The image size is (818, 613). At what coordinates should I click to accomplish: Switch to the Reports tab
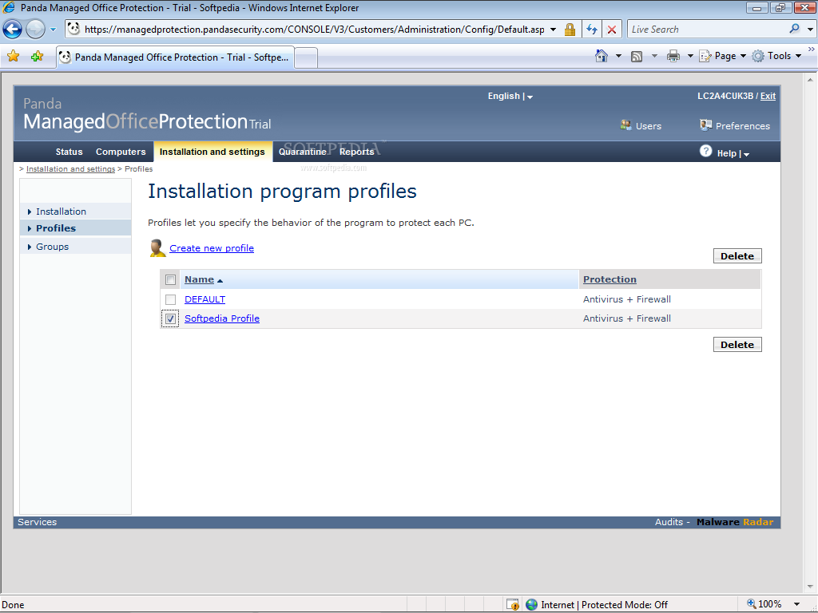(x=357, y=152)
